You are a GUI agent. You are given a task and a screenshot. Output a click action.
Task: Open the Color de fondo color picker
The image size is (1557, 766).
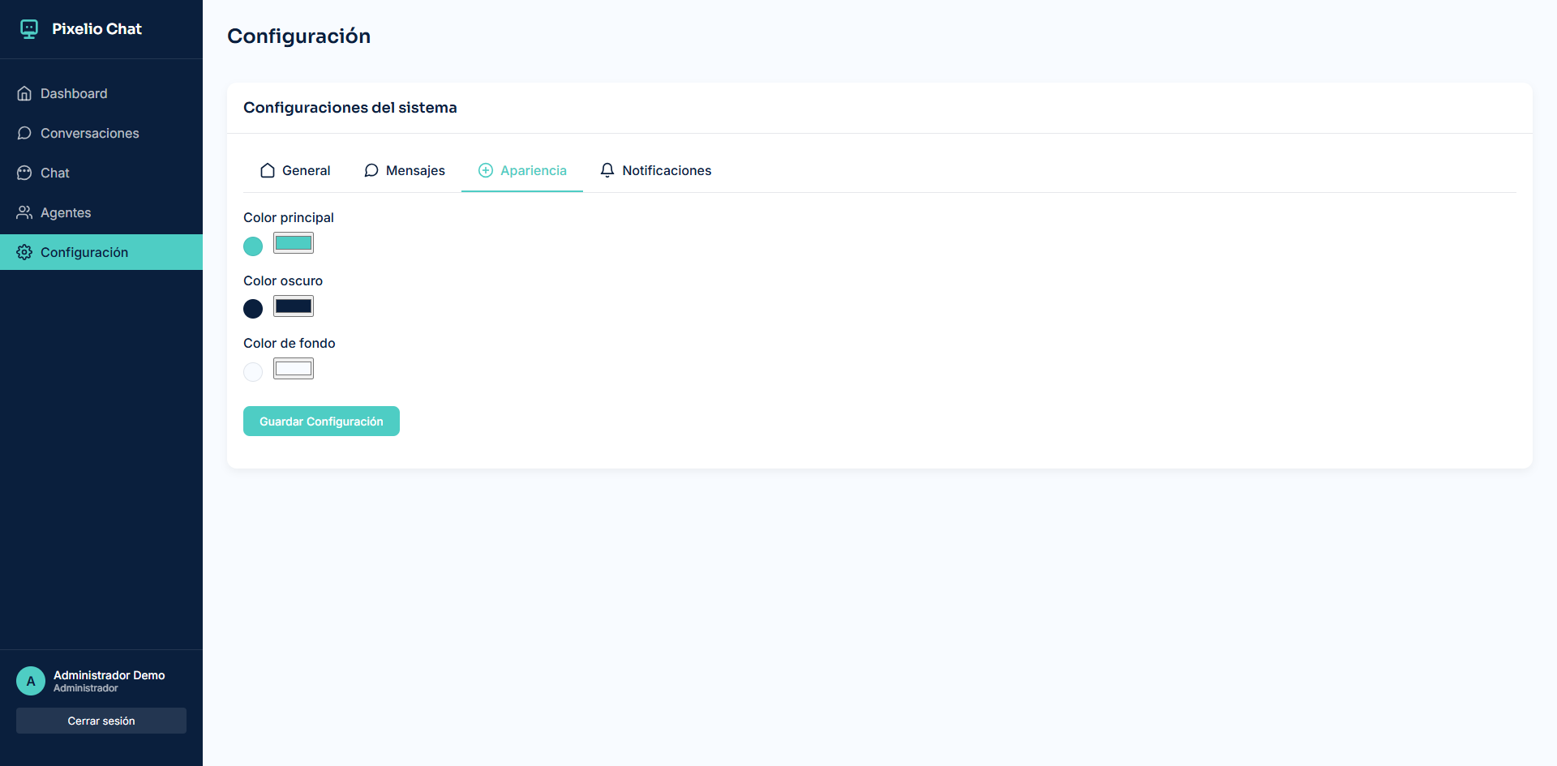(294, 369)
